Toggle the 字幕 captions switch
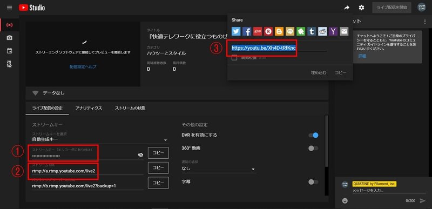The height and width of the screenshot is (209, 432). click(314, 182)
